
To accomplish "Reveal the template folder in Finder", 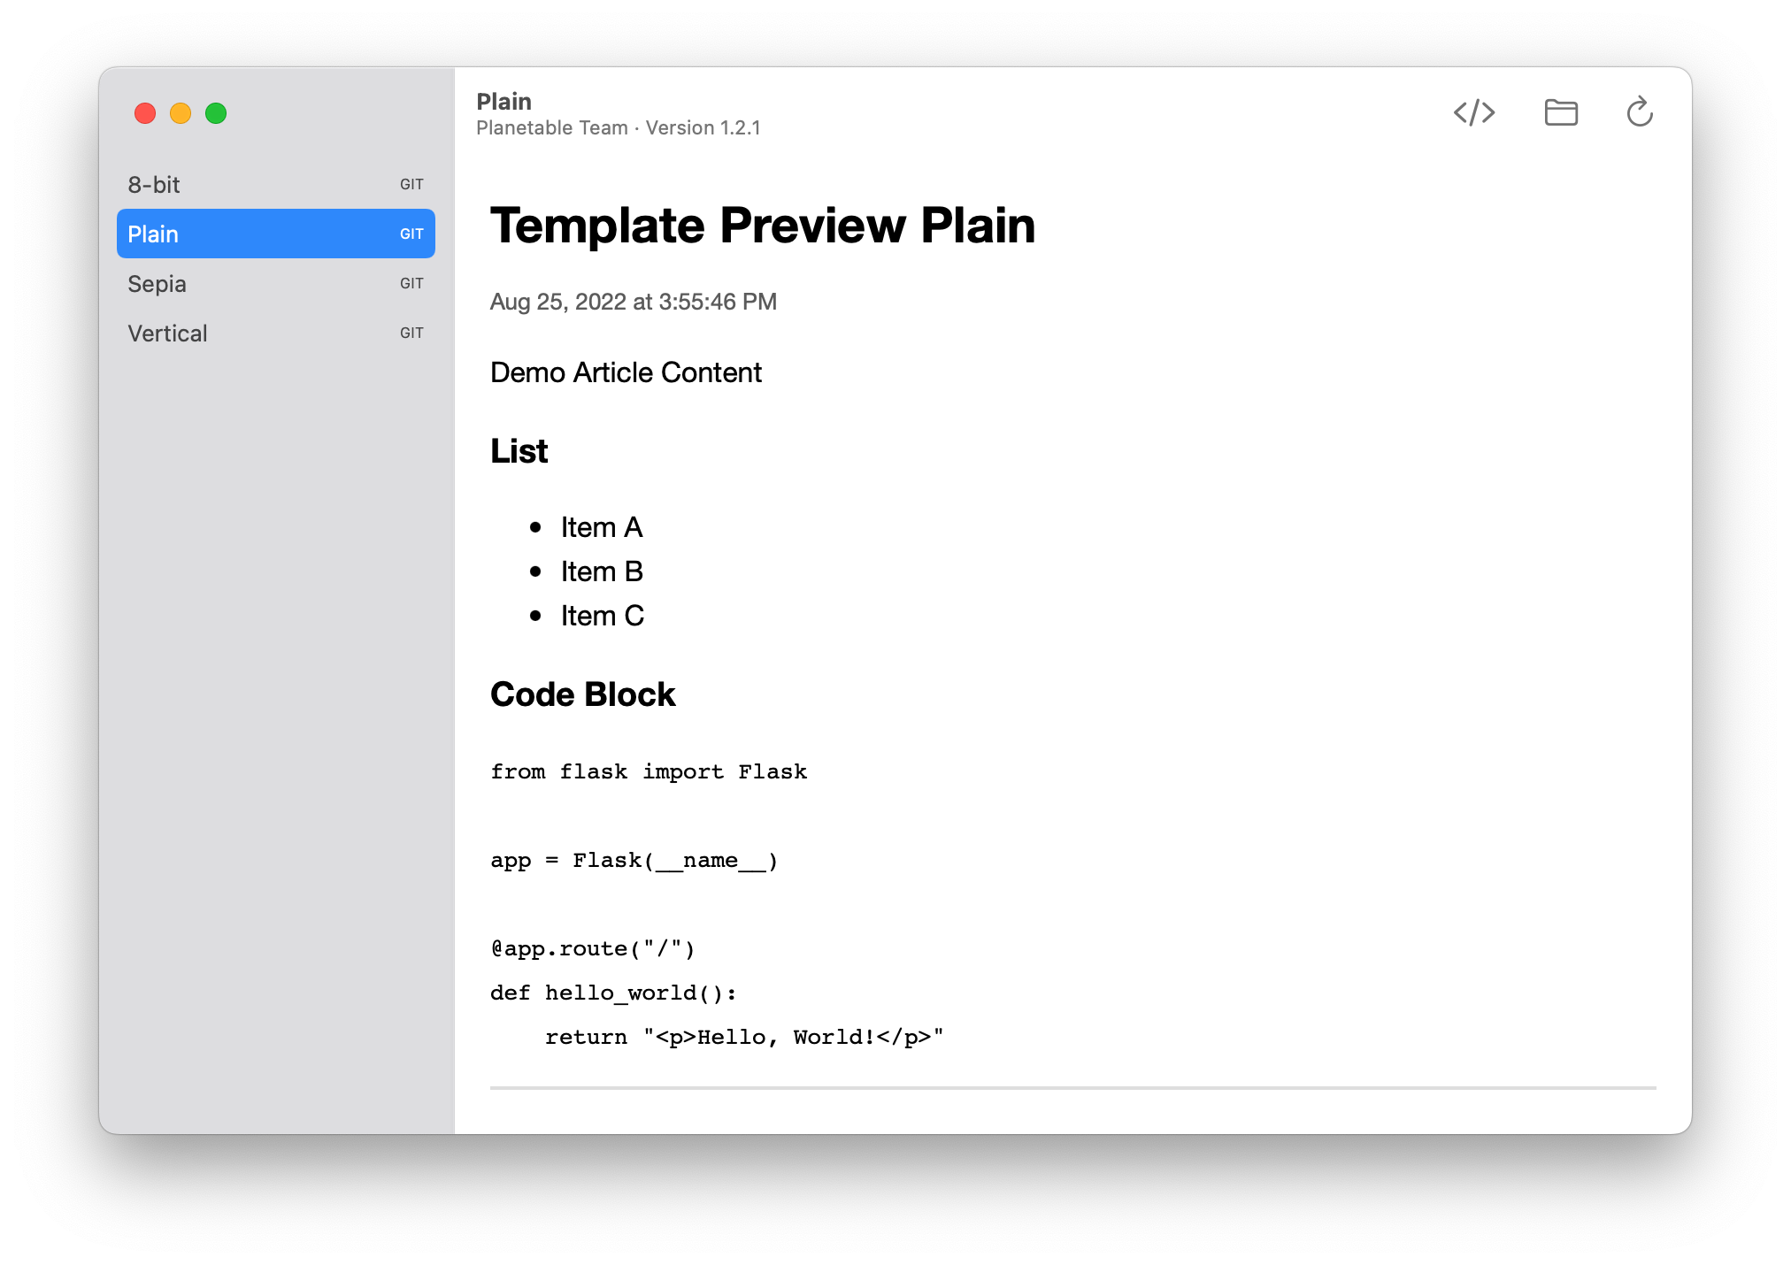I will [1561, 112].
